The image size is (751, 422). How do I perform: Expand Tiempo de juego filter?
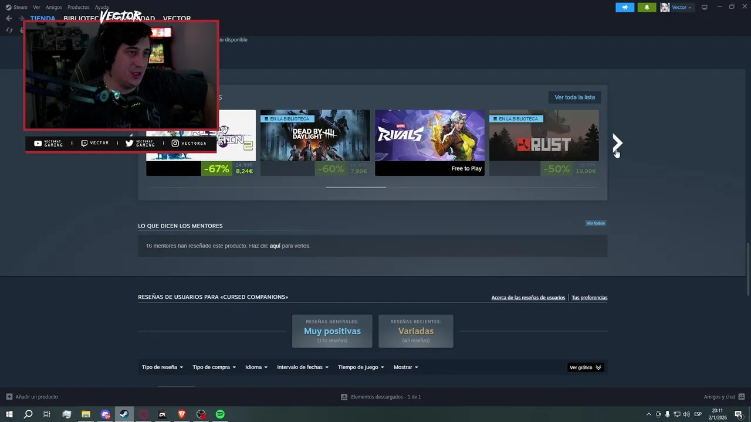(361, 367)
